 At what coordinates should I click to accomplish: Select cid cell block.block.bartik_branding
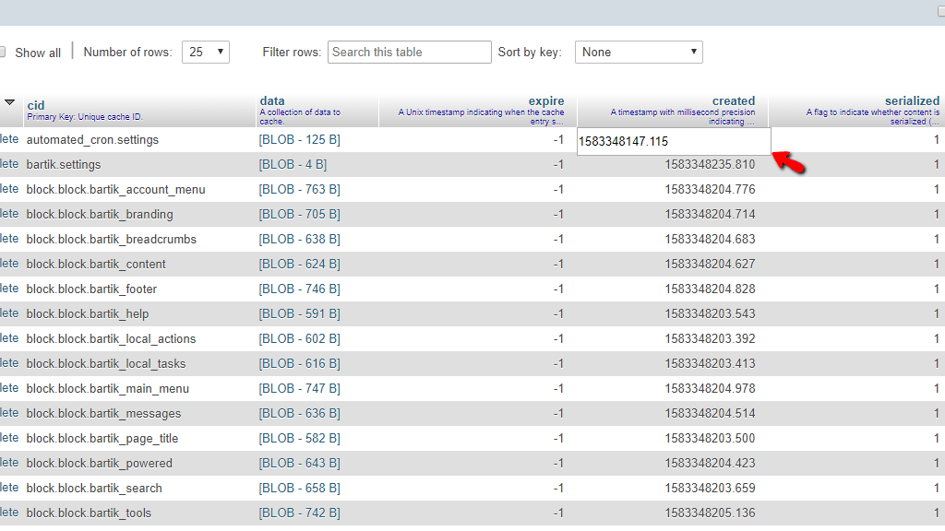(x=100, y=214)
